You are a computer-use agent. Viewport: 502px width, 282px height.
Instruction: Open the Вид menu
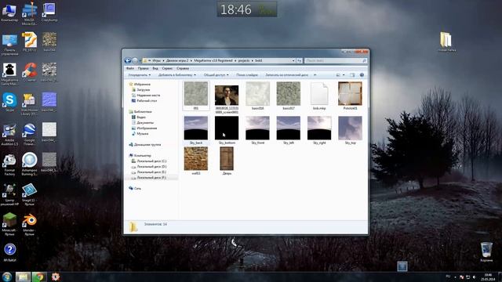[x=155, y=68]
